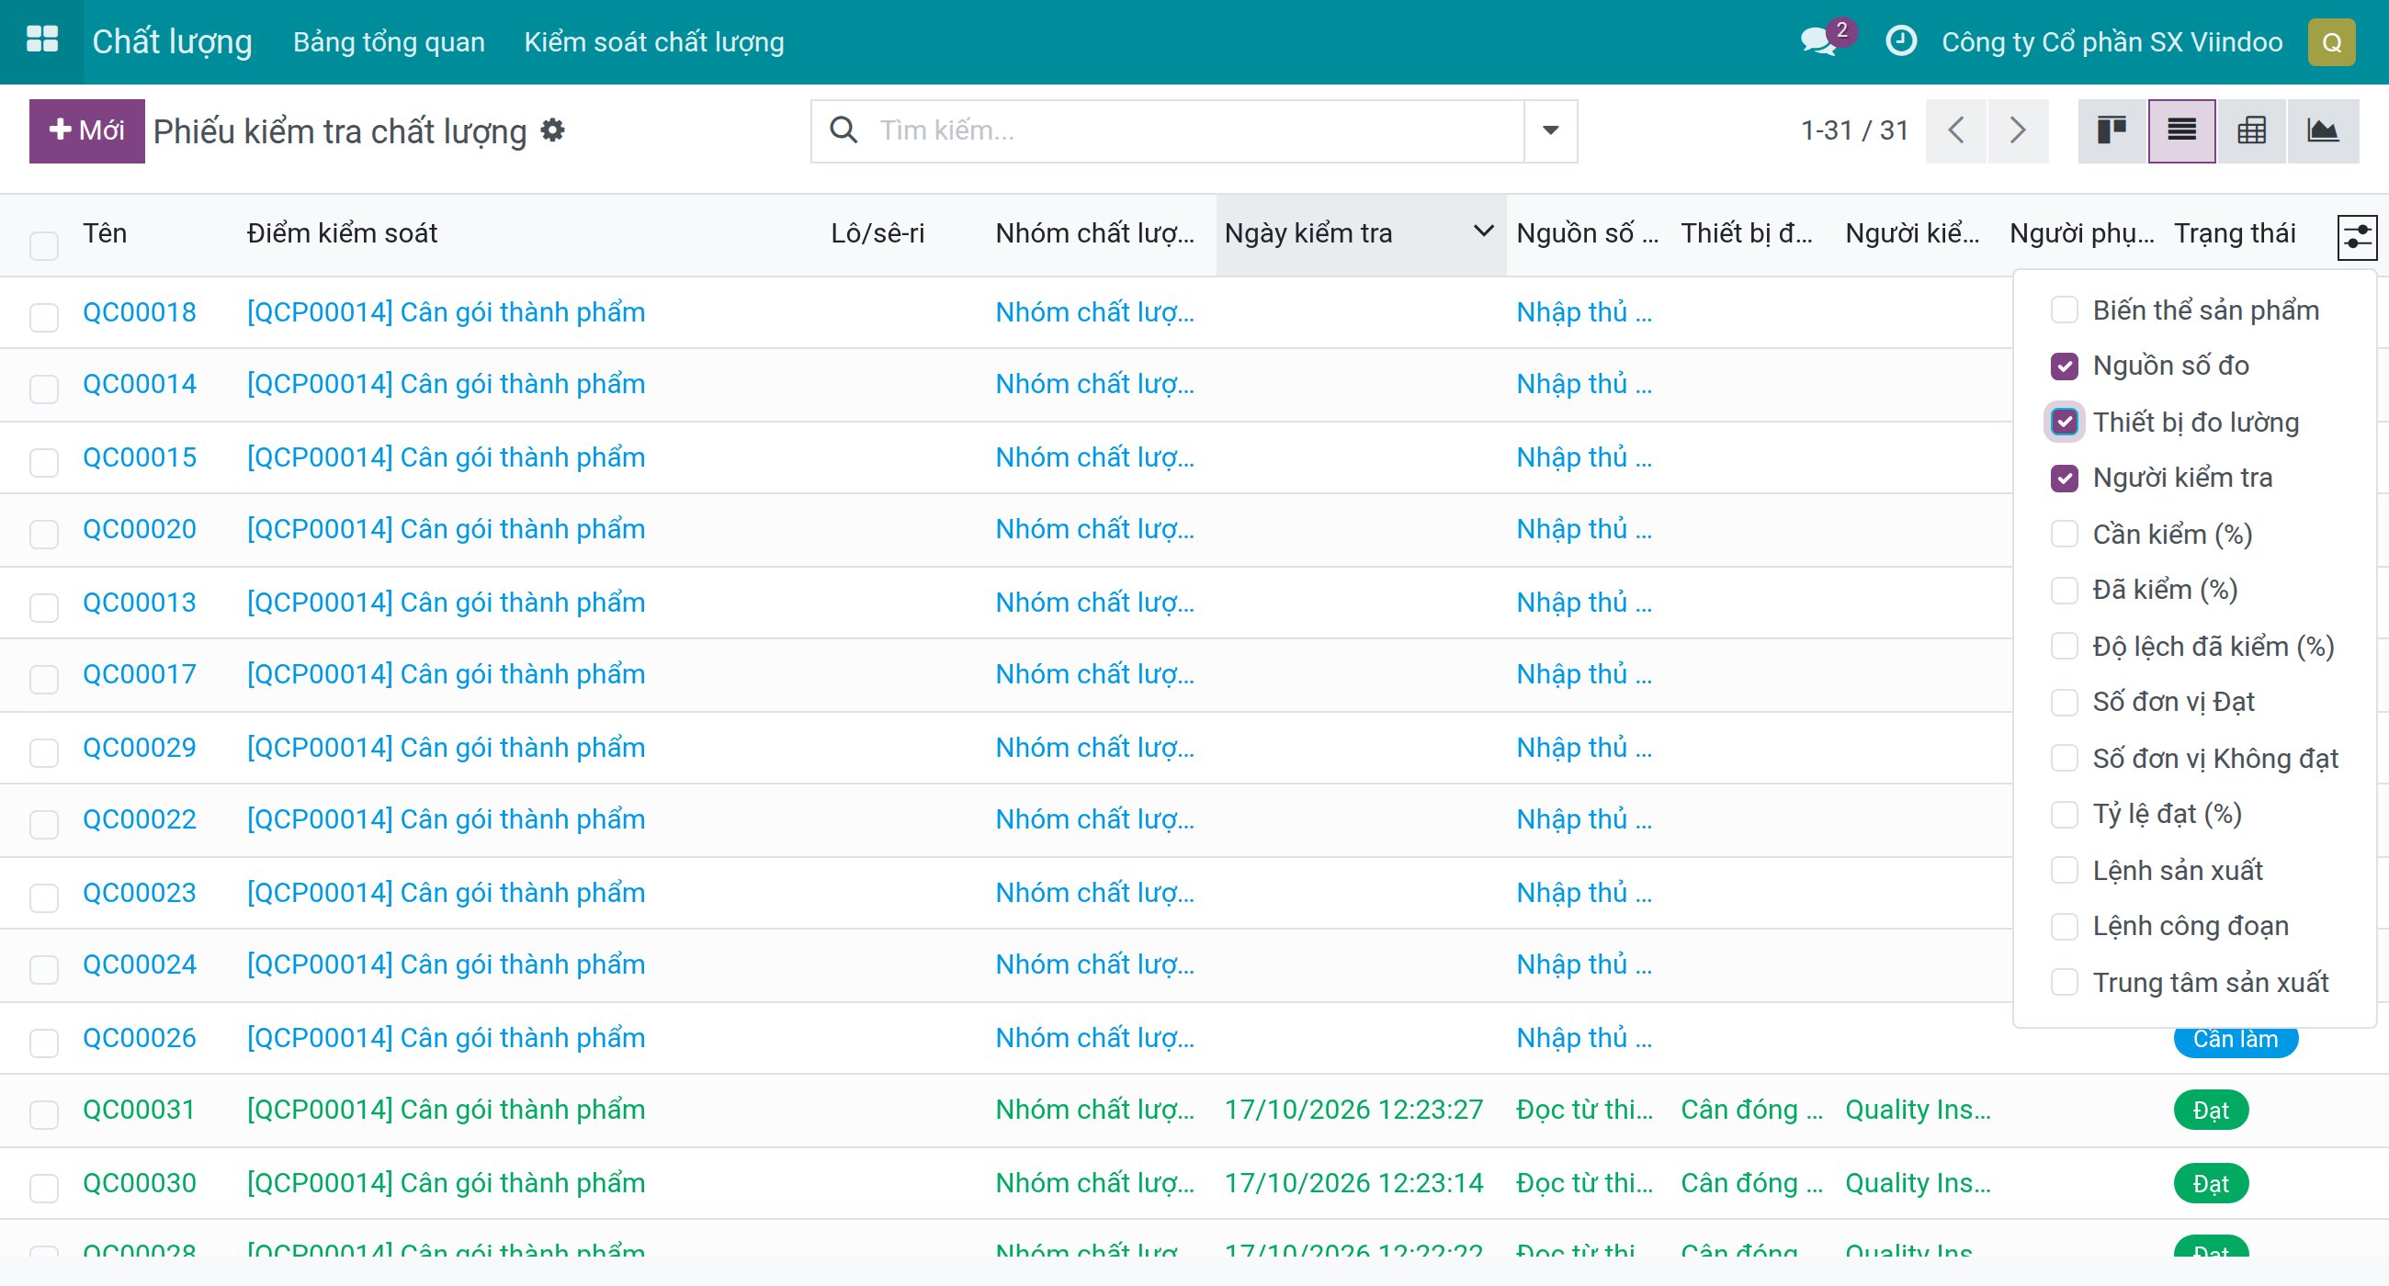2389x1286 pixels.
Task: Open the apps grid menu icon
Action: pos(41,40)
